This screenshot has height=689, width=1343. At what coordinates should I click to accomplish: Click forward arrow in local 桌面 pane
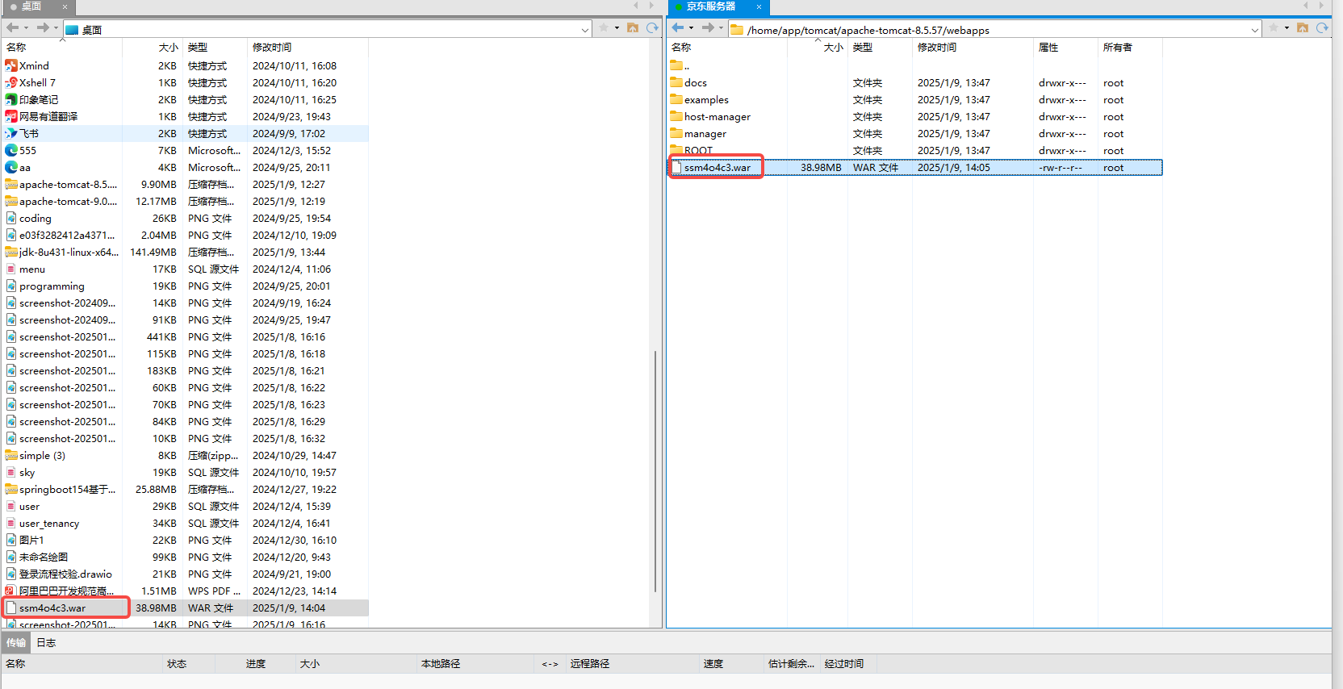[x=42, y=28]
